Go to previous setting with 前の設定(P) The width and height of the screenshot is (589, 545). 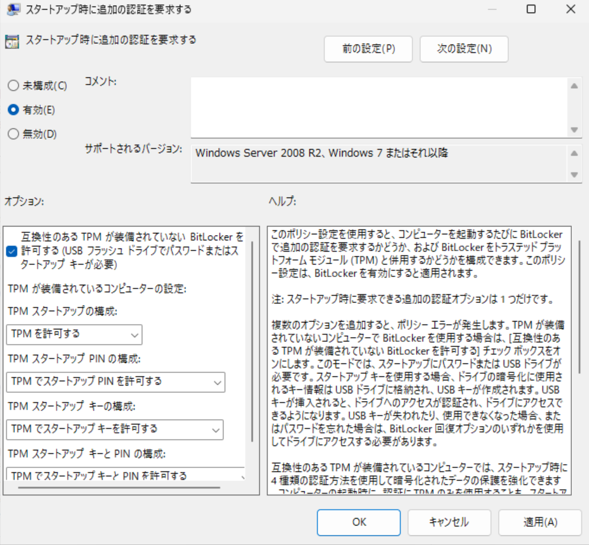pos(368,49)
